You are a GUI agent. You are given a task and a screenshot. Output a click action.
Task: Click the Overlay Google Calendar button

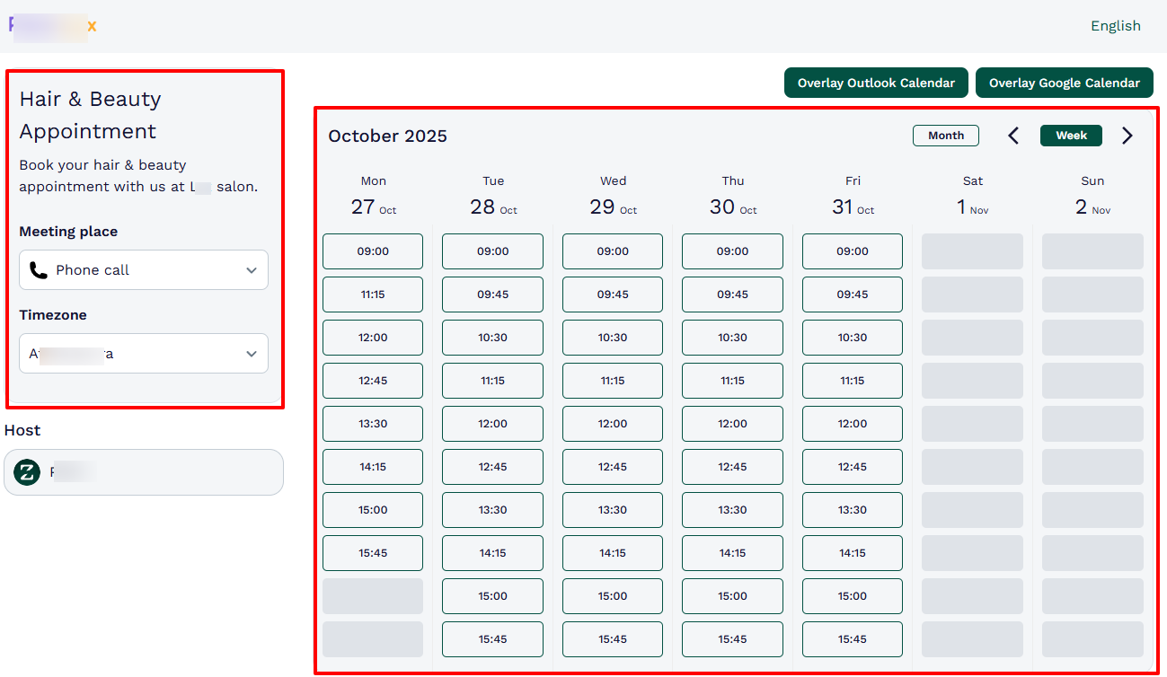[1064, 83]
